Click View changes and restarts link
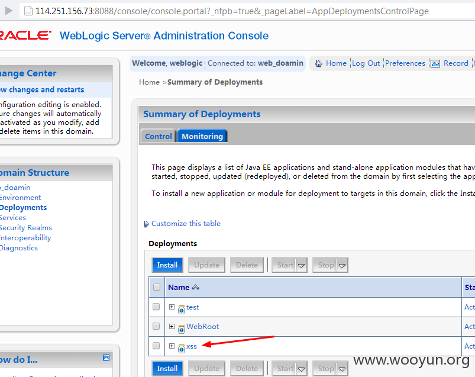The height and width of the screenshot is (377, 475). click(42, 90)
